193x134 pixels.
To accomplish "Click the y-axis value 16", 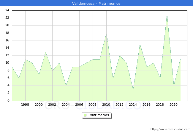I will coord(7,40).
